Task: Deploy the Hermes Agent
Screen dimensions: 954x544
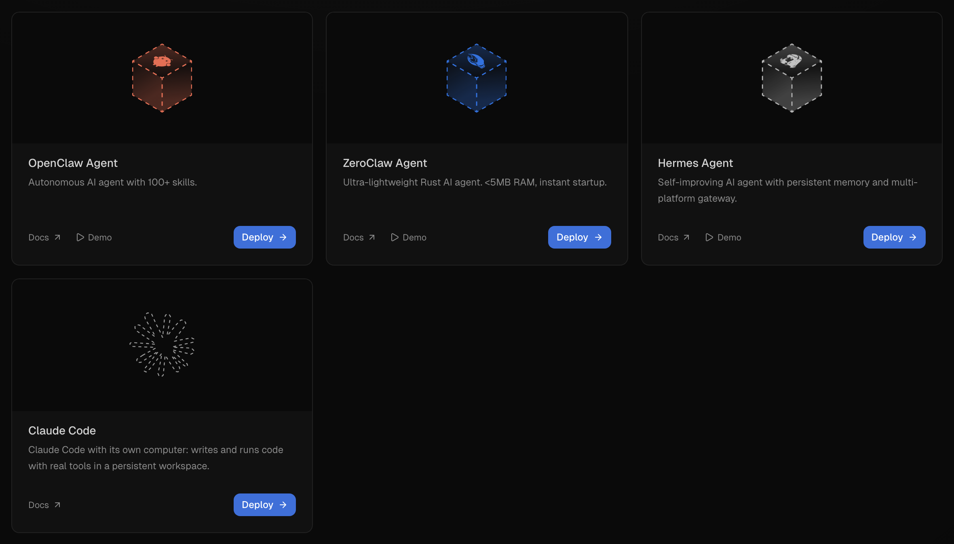Action: 894,237
